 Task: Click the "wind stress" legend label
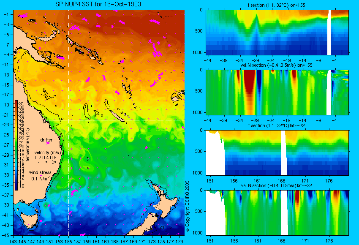coord(40,172)
